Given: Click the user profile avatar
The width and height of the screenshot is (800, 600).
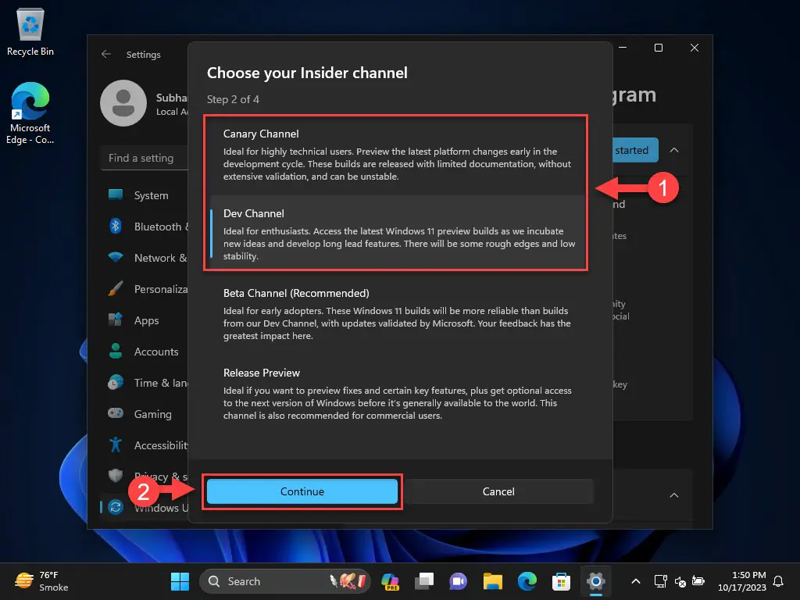Looking at the screenshot, I should point(123,103).
